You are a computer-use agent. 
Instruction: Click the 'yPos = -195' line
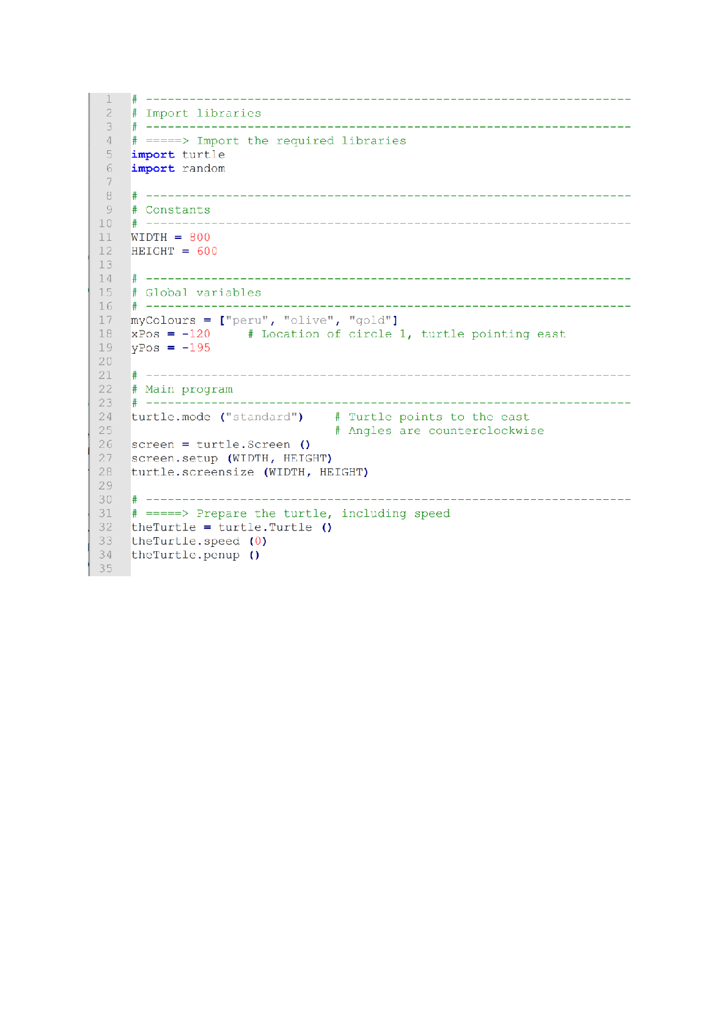point(171,348)
